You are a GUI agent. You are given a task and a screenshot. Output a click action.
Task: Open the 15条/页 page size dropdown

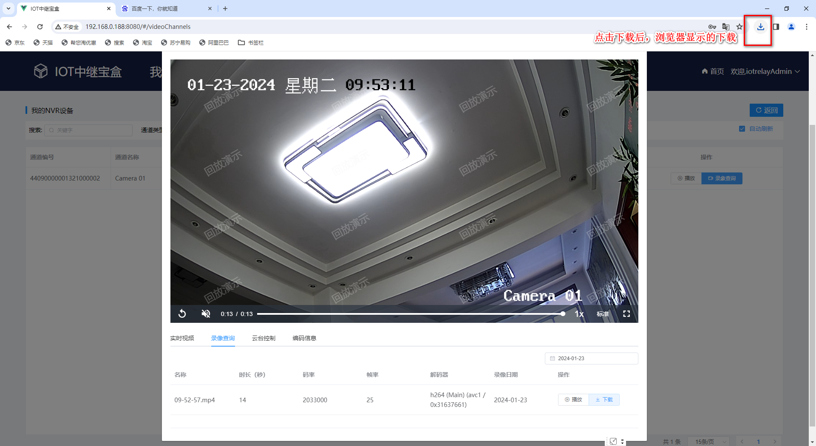(708, 441)
